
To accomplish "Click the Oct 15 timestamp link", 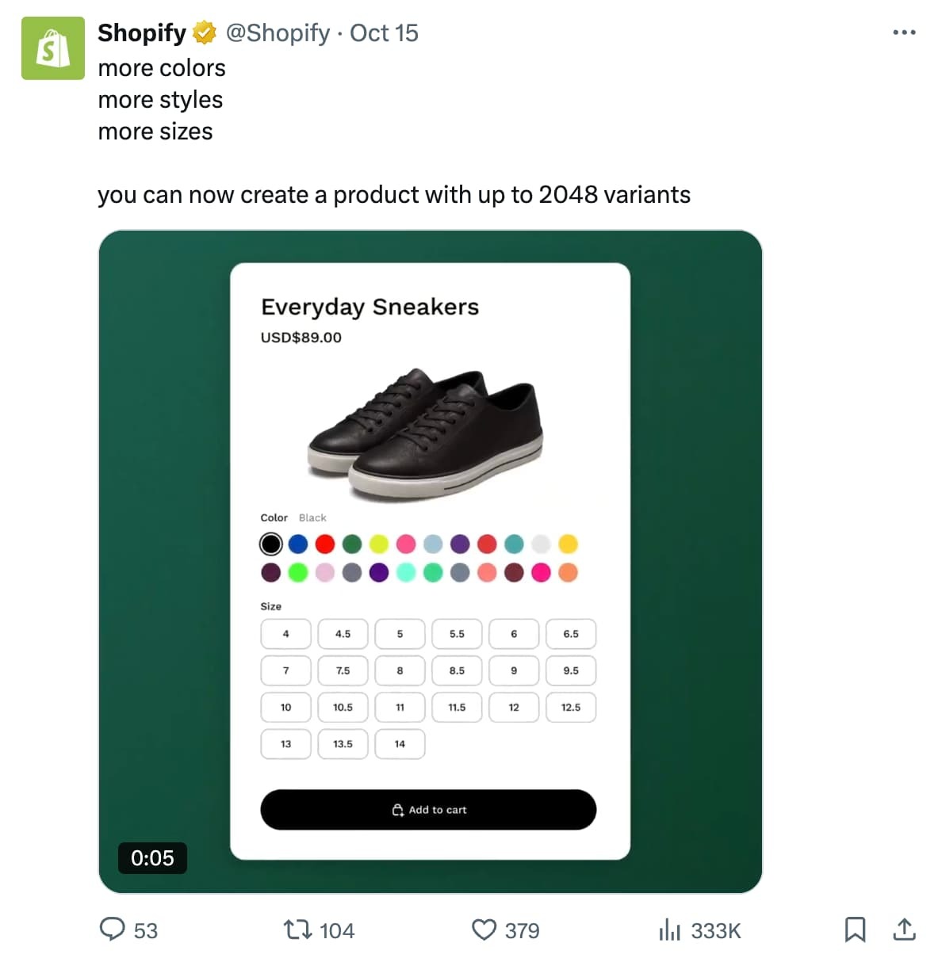I will click(384, 32).
